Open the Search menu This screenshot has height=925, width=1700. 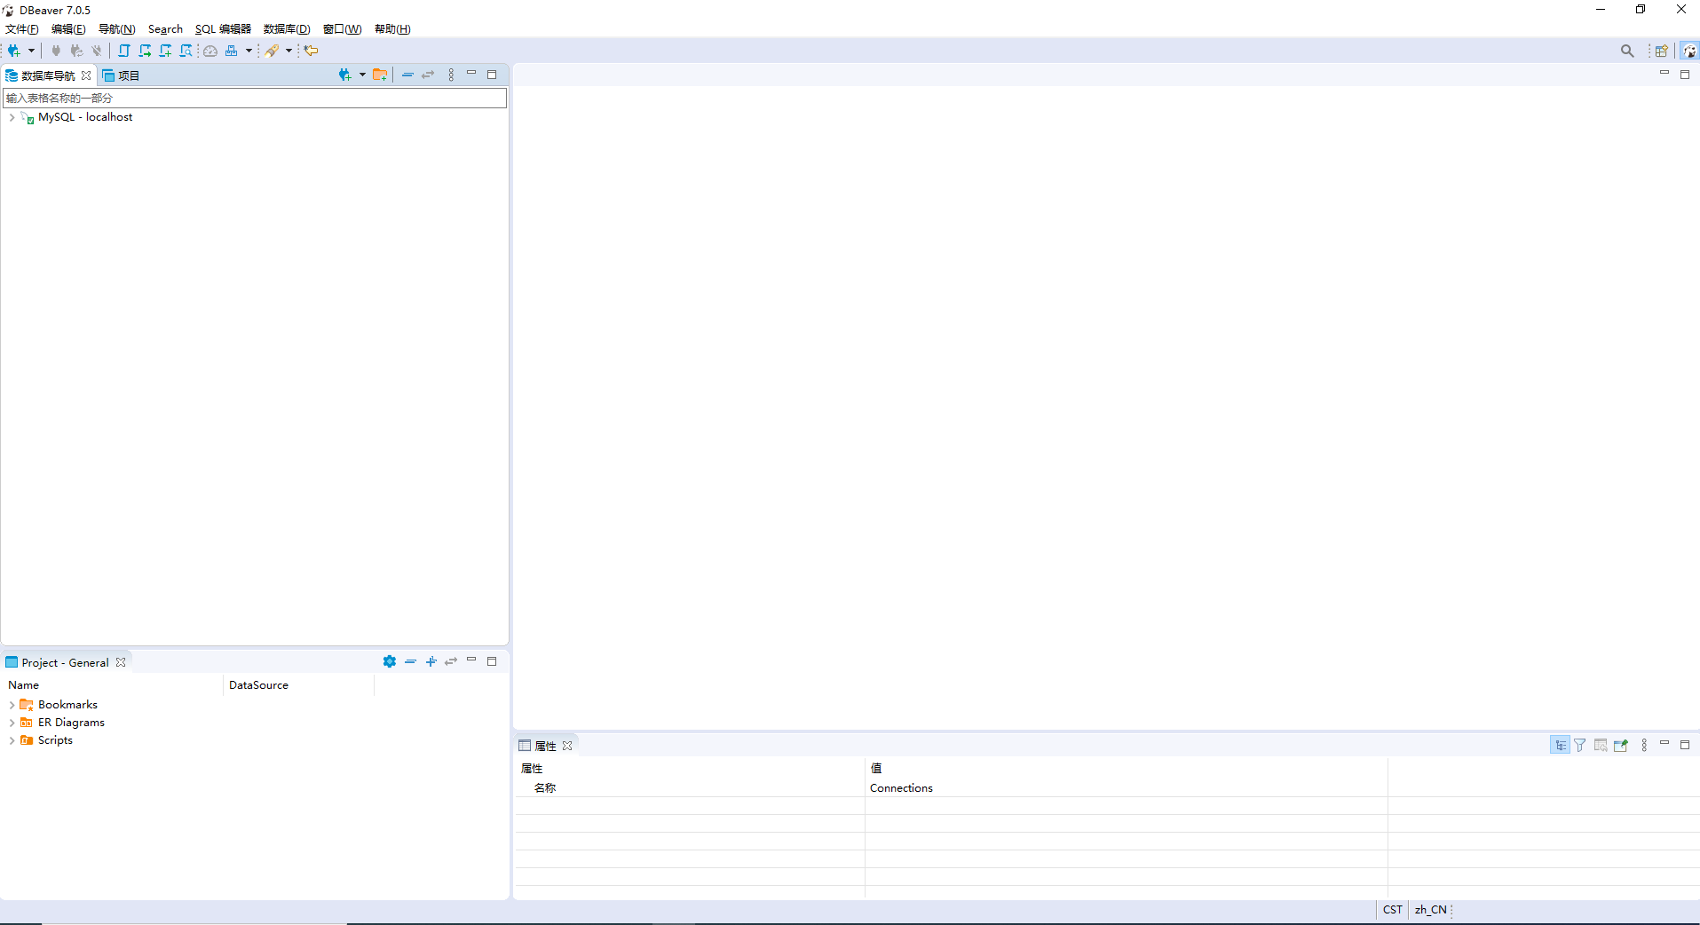[165, 29]
